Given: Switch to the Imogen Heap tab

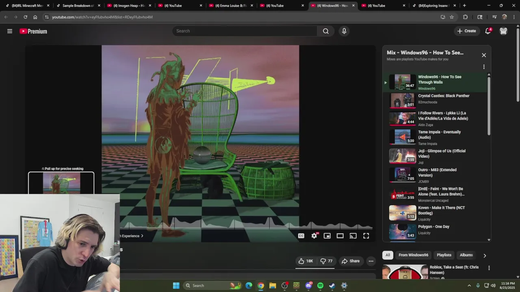Looking at the screenshot, I should tap(129, 6).
